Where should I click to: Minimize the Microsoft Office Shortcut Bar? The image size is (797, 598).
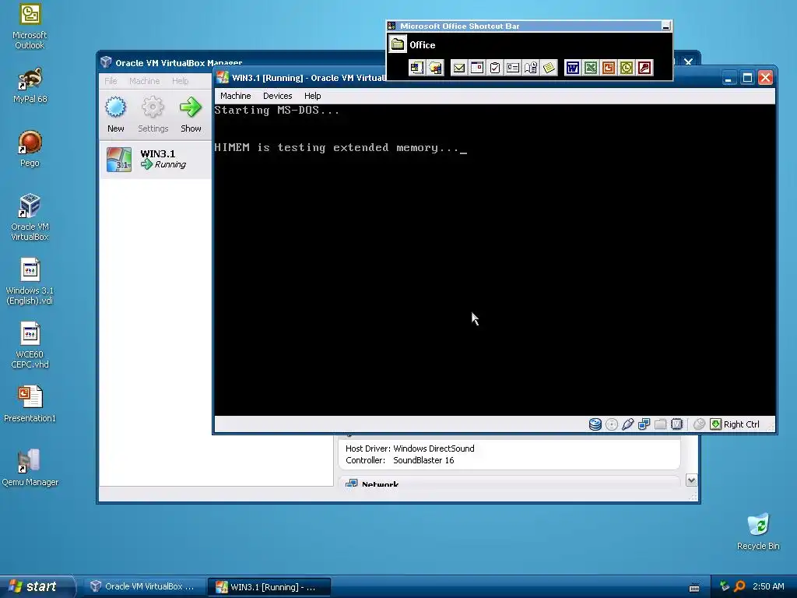[x=665, y=26]
